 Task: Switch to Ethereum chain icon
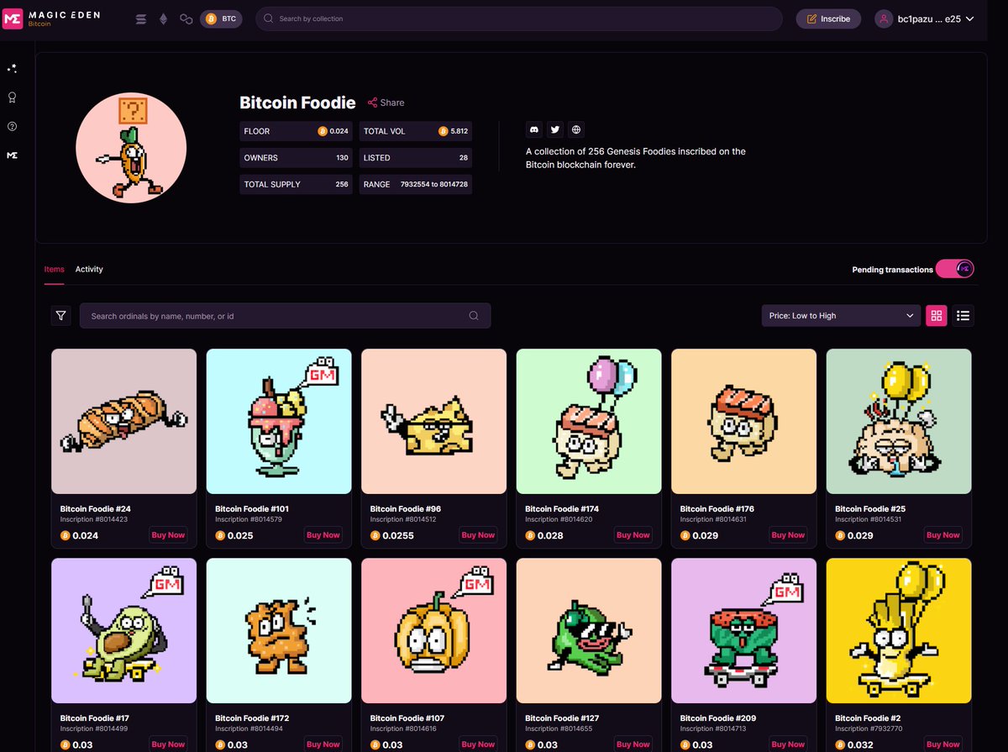point(163,18)
